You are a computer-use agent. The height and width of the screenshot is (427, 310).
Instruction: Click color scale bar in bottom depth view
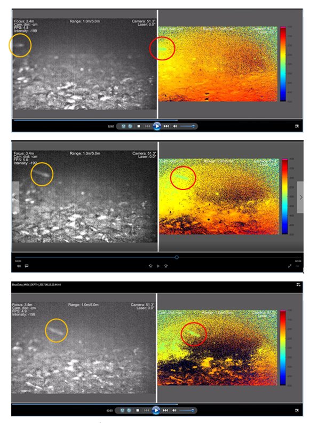(283, 348)
